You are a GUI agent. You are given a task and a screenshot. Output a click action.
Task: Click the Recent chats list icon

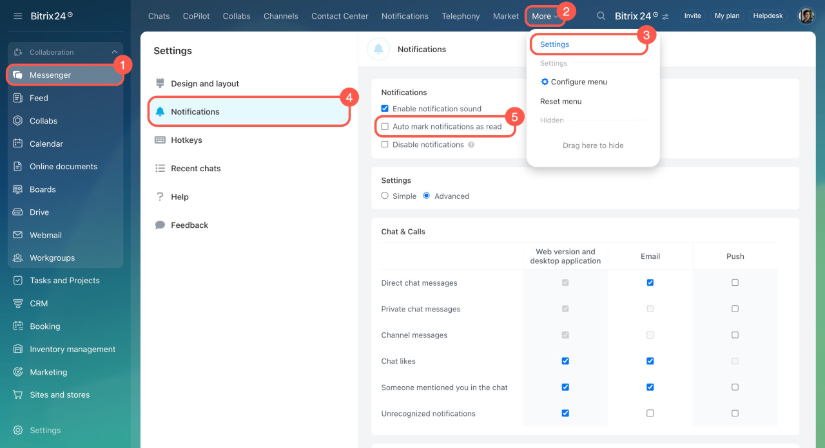click(x=160, y=169)
